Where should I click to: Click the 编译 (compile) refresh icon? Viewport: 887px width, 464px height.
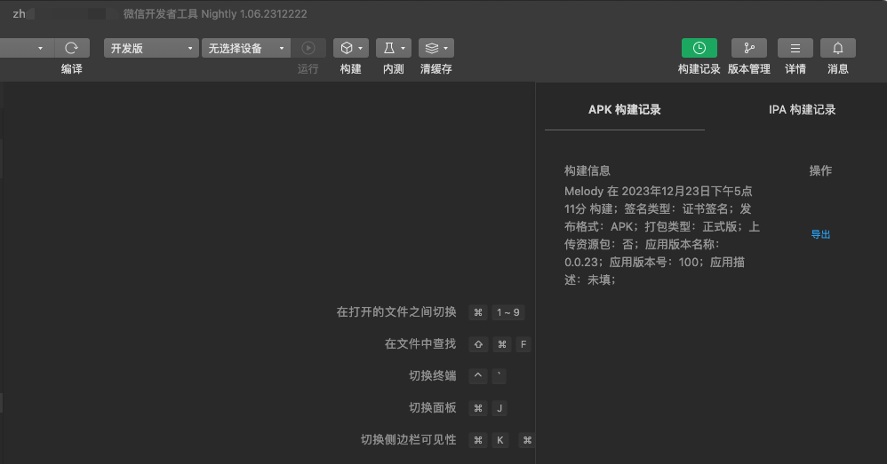(72, 48)
